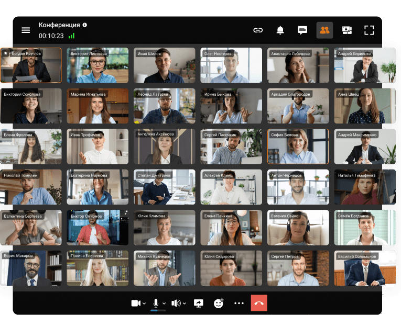Open the chat panel

(x=302, y=30)
